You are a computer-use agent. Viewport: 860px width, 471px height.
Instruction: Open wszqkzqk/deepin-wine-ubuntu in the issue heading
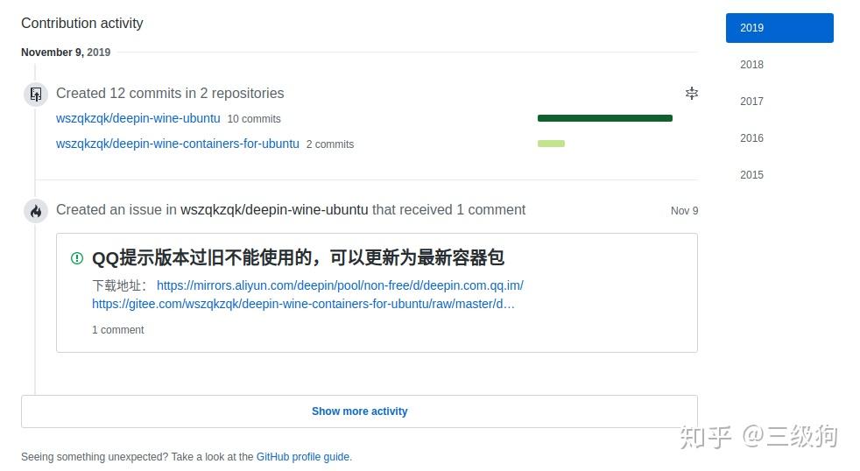[274, 210]
